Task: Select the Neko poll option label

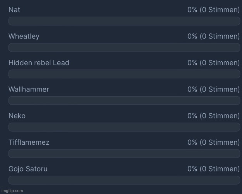Action: pyautogui.click(x=17, y=116)
